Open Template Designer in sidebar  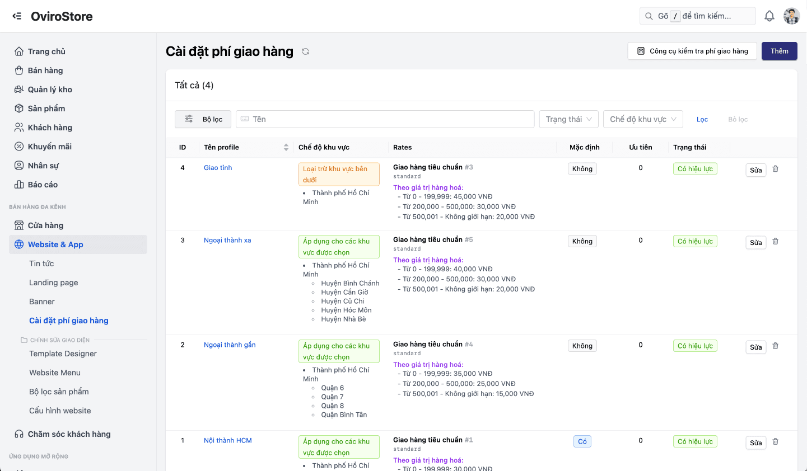click(63, 354)
